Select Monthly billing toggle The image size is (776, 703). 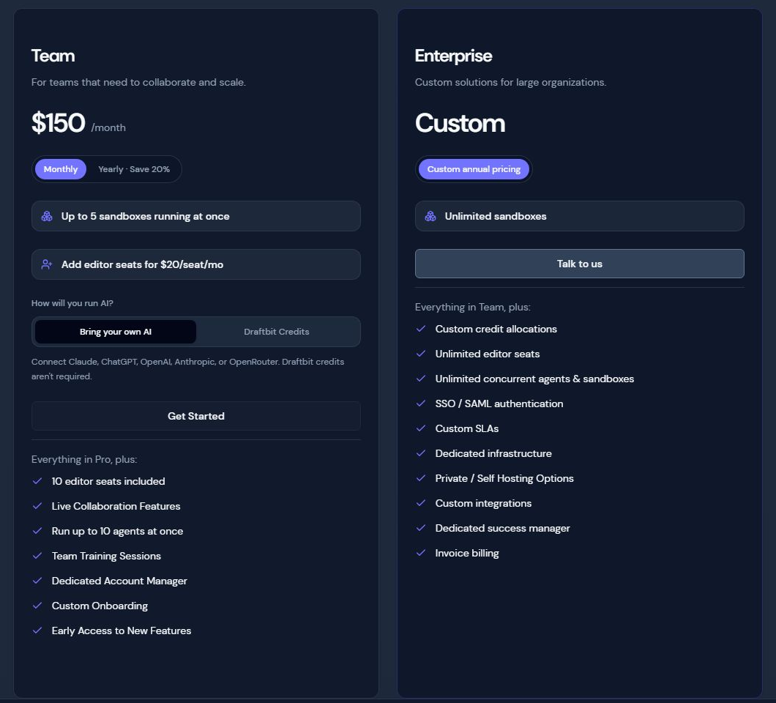click(x=60, y=169)
